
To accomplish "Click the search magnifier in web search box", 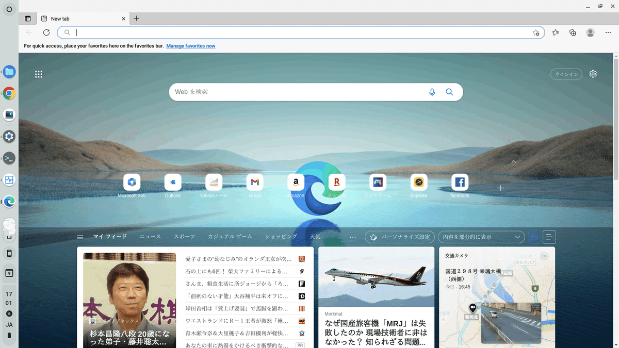I will [x=449, y=92].
